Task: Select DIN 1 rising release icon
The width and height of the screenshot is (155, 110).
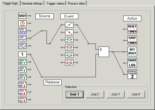Action: point(22,62)
